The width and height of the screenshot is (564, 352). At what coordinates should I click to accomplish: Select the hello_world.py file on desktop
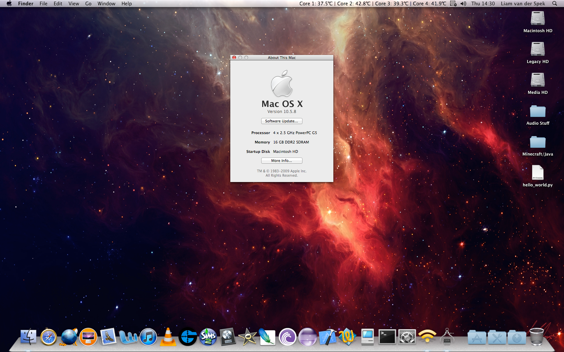[537, 173]
